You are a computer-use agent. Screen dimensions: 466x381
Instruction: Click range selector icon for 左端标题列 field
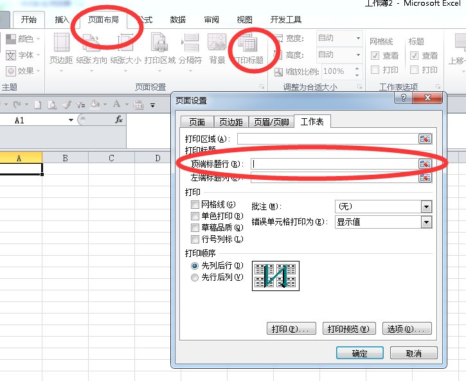point(425,177)
